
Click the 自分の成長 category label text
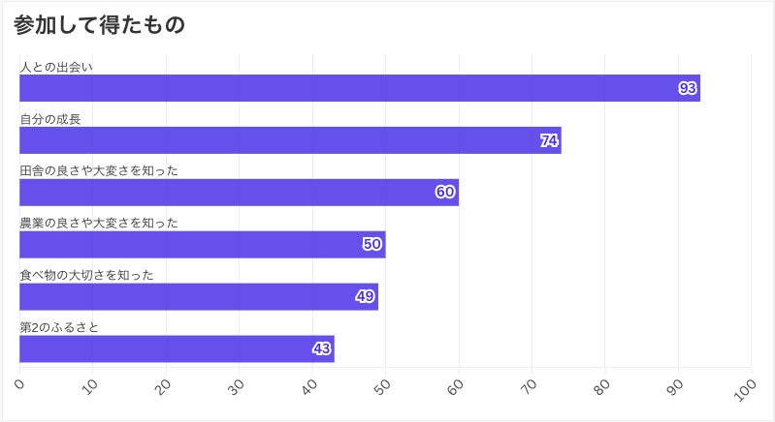[50, 119]
